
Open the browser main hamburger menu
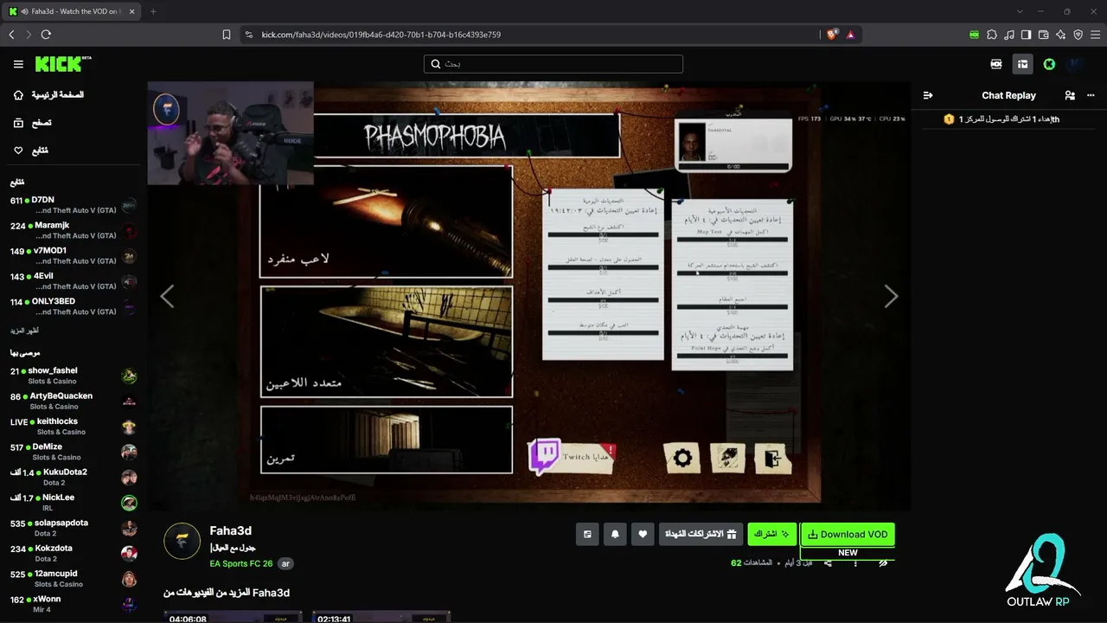pos(1095,35)
